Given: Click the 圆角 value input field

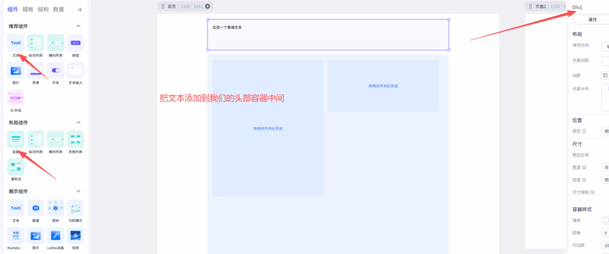Looking at the screenshot, I should [x=605, y=233].
